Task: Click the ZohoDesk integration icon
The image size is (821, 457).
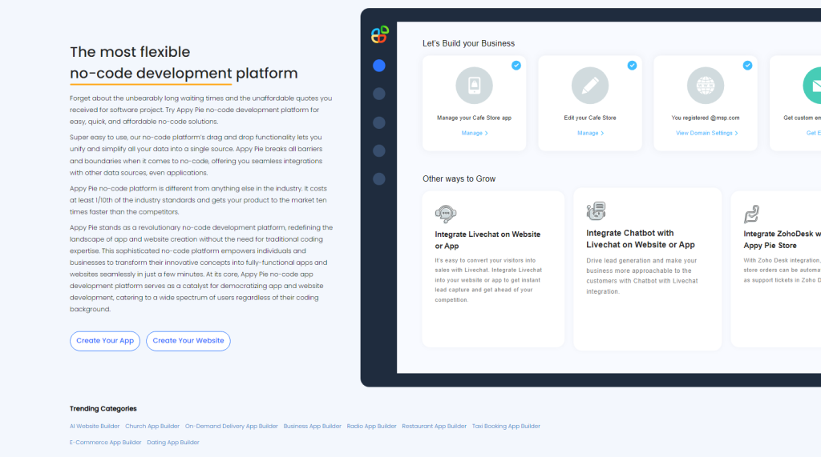Action: click(752, 213)
